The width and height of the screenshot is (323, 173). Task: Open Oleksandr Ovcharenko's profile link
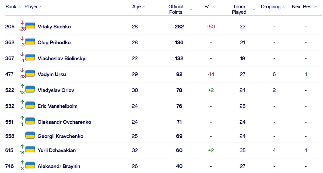click(x=64, y=122)
